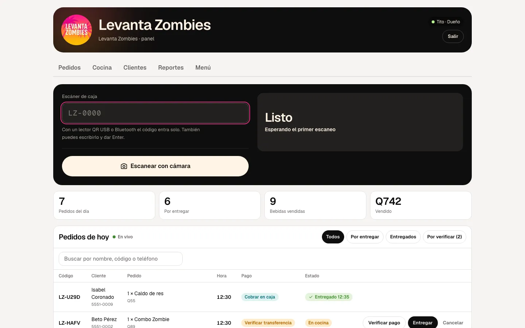The width and height of the screenshot is (525, 328).
Task: Click the Cobrar en caja payment badge
Action: coord(260,297)
